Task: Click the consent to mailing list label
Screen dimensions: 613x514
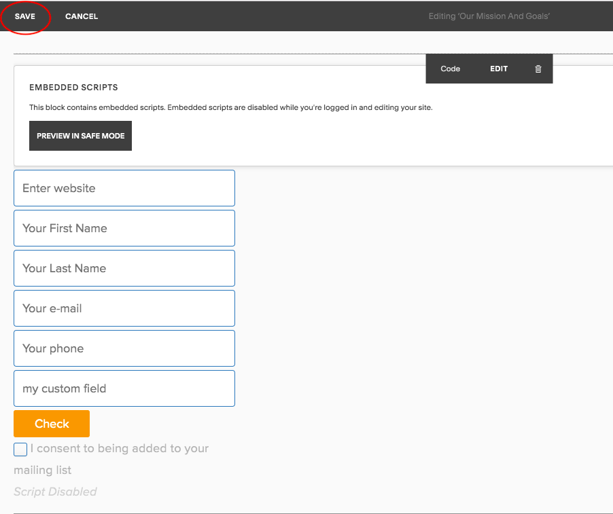Action: coord(120,448)
